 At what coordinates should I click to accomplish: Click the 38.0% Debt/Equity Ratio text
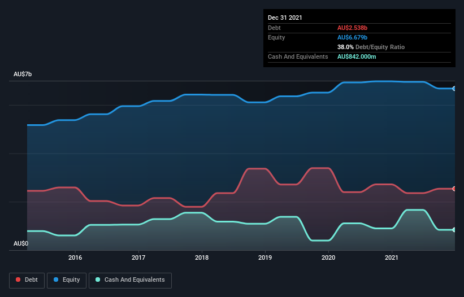(x=371, y=47)
